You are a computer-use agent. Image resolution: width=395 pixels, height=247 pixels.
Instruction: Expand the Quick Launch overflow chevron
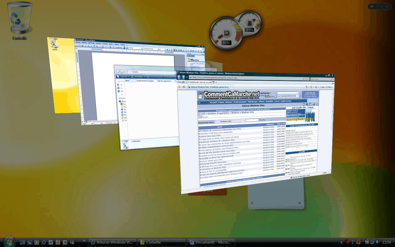84,241
